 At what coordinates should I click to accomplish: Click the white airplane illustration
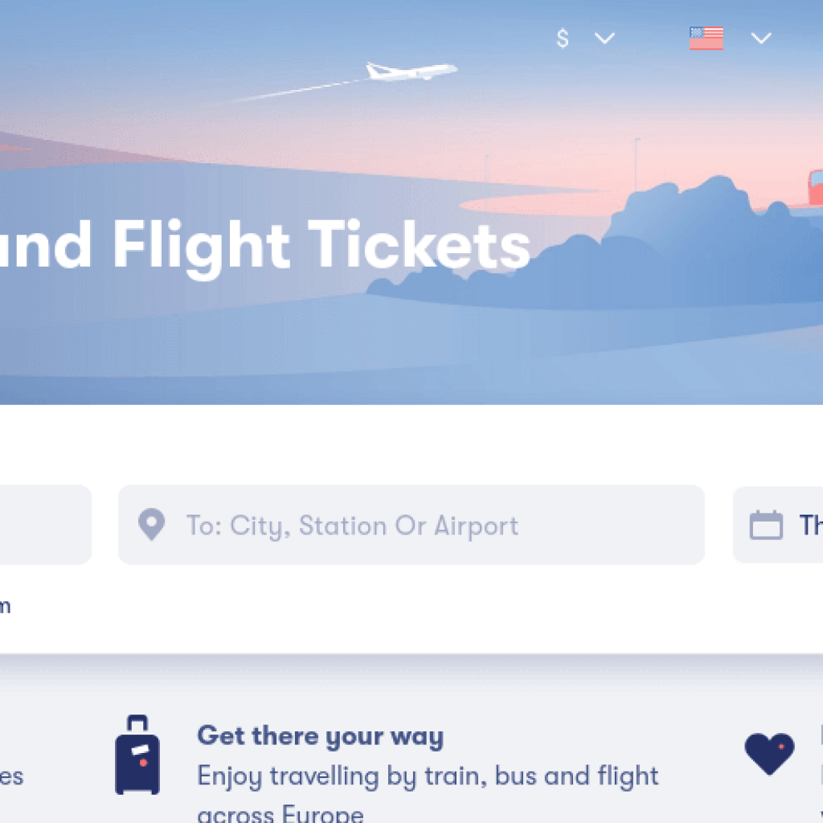pyautogui.click(x=411, y=72)
